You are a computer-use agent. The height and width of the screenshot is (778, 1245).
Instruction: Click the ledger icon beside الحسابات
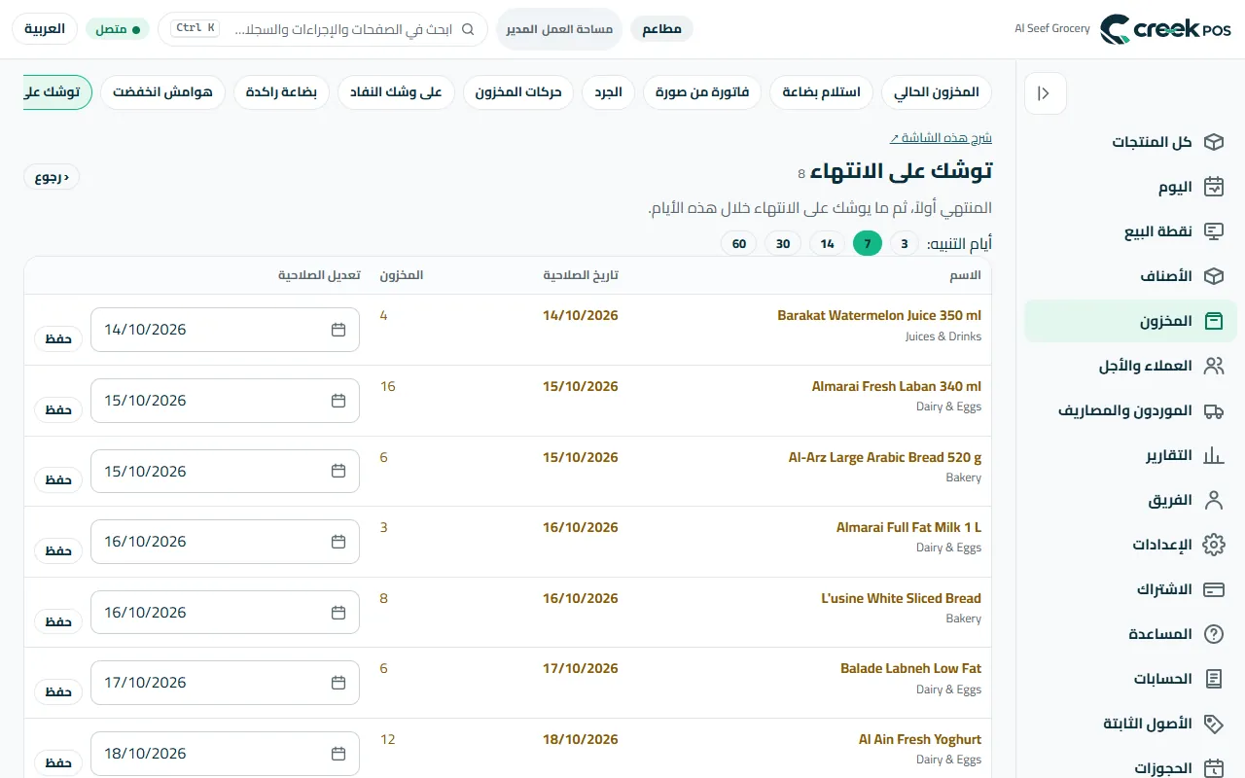[x=1213, y=679]
